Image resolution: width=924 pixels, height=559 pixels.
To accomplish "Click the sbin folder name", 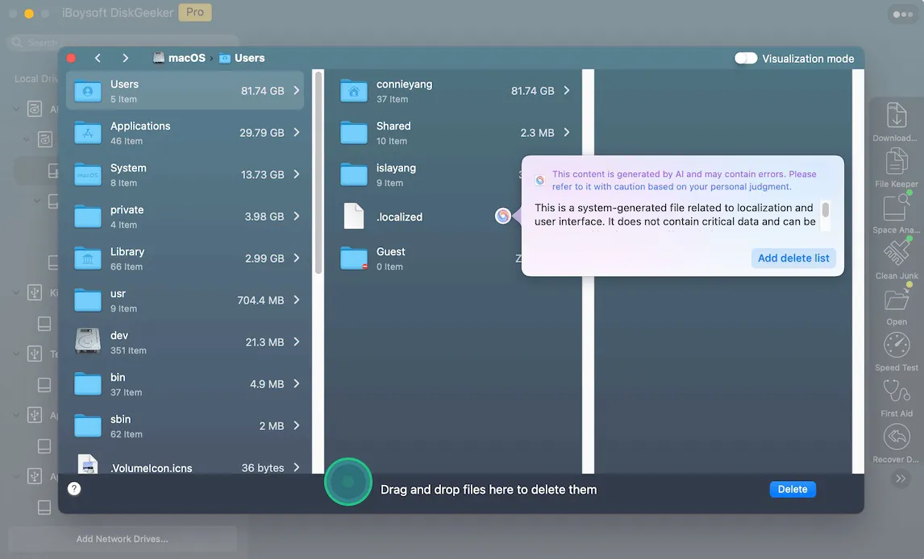I will click(x=120, y=419).
